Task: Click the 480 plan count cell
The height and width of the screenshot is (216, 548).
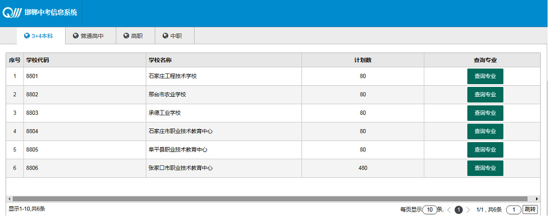Action: pyautogui.click(x=363, y=168)
